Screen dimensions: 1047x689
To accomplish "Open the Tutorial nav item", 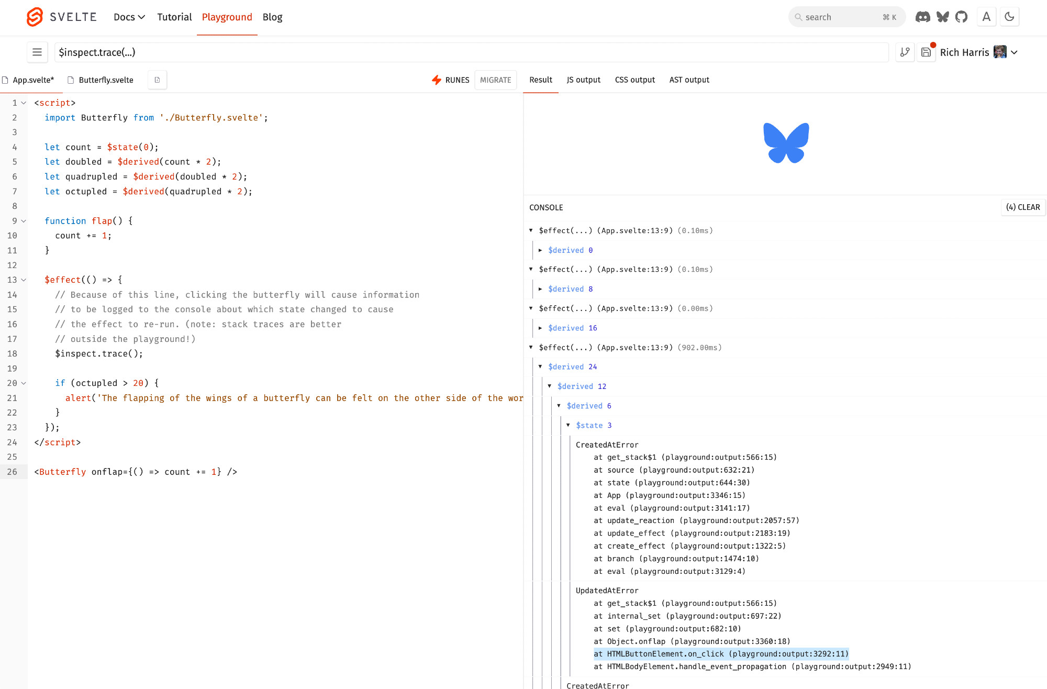I will pyautogui.click(x=174, y=17).
